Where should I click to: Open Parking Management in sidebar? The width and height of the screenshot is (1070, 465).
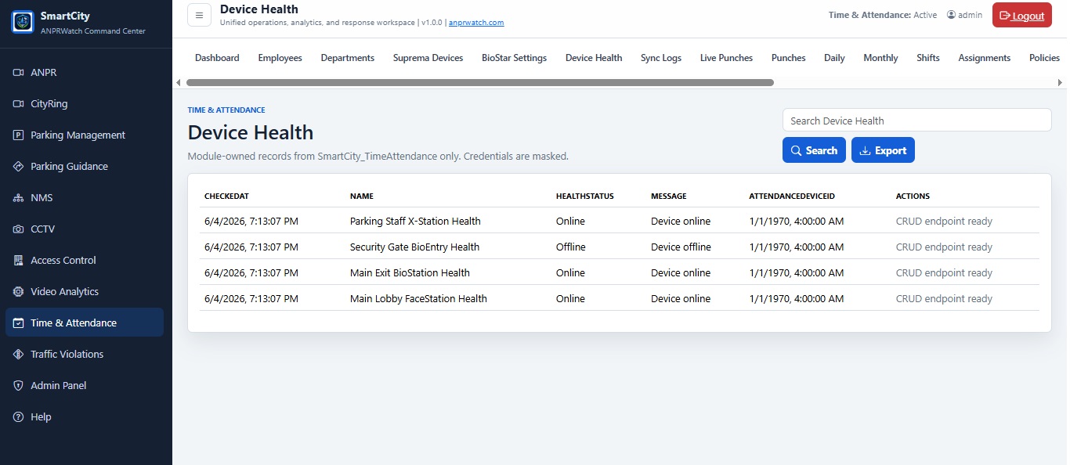tap(85, 135)
